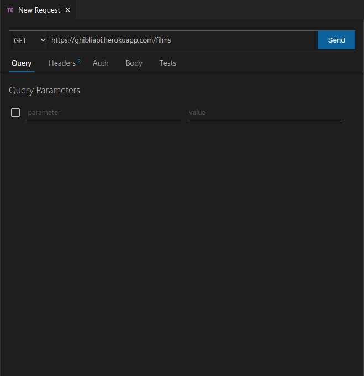Open the Headers tab
The width and height of the screenshot is (364, 376).
pos(62,63)
